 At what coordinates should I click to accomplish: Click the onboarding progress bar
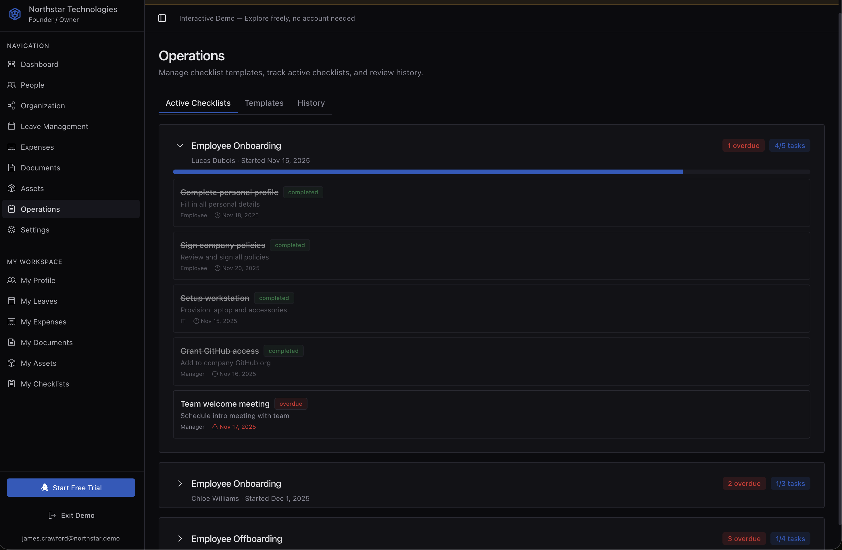[x=491, y=172]
